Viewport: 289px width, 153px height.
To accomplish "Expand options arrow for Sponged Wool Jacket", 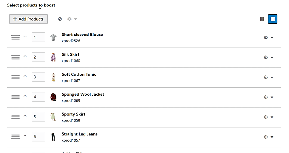I will click(x=272, y=97).
